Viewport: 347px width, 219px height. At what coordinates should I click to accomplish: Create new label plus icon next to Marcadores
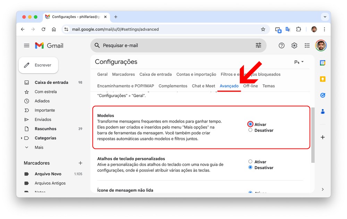click(81, 163)
